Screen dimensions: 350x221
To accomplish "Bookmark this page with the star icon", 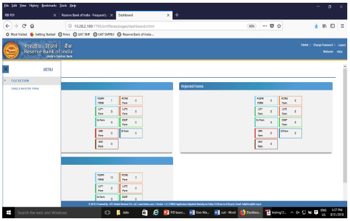I will 279,25.
